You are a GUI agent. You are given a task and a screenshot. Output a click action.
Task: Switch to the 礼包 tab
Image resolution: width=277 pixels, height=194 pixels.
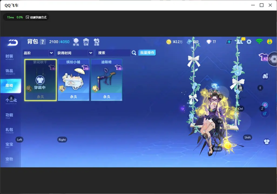9,130
